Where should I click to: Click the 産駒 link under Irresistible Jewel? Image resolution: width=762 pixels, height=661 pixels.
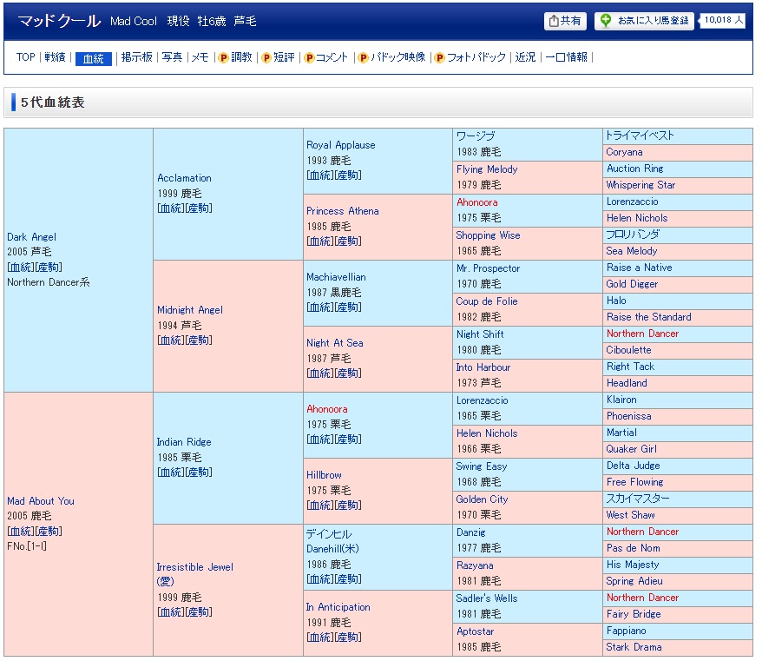(x=199, y=612)
